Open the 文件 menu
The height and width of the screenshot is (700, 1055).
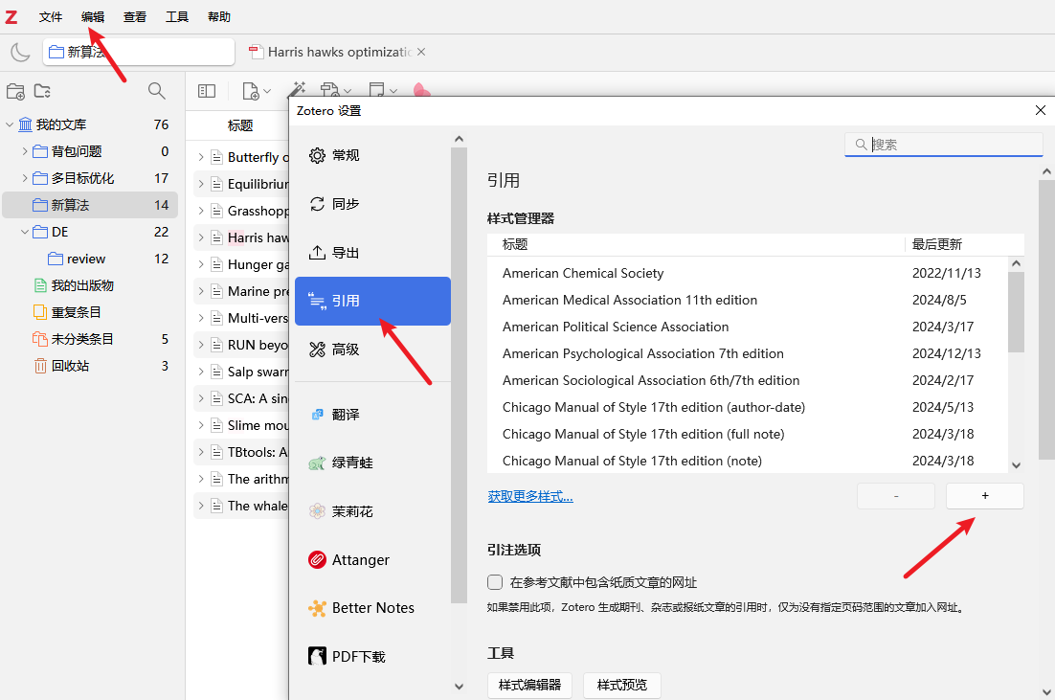tap(51, 17)
